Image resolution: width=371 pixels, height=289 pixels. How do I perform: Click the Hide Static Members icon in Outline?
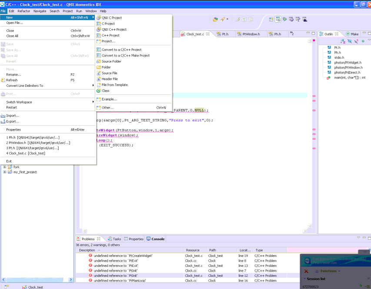click(x=356, y=41)
